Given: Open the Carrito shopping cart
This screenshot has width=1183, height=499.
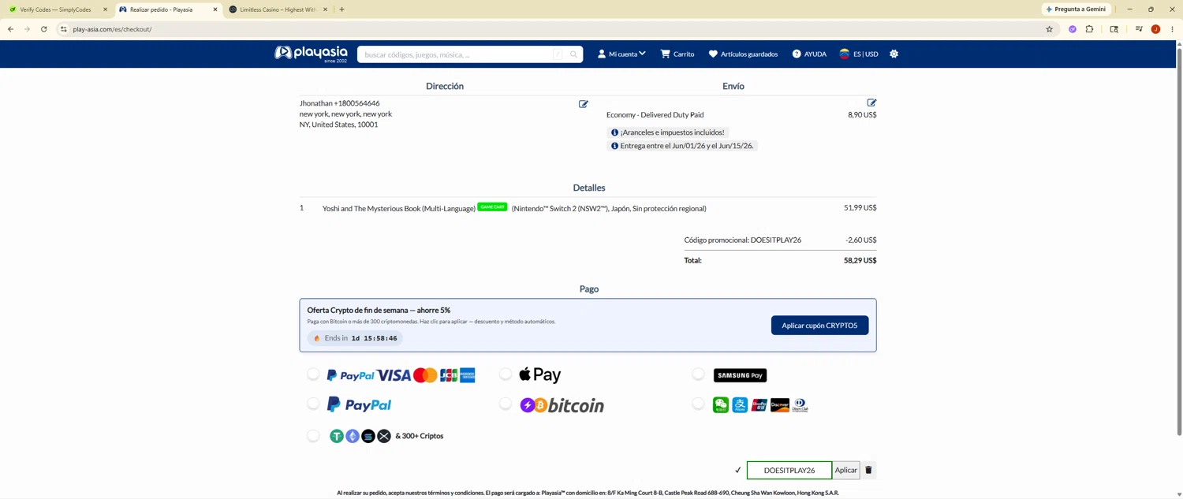Looking at the screenshot, I should pyautogui.click(x=677, y=54).
